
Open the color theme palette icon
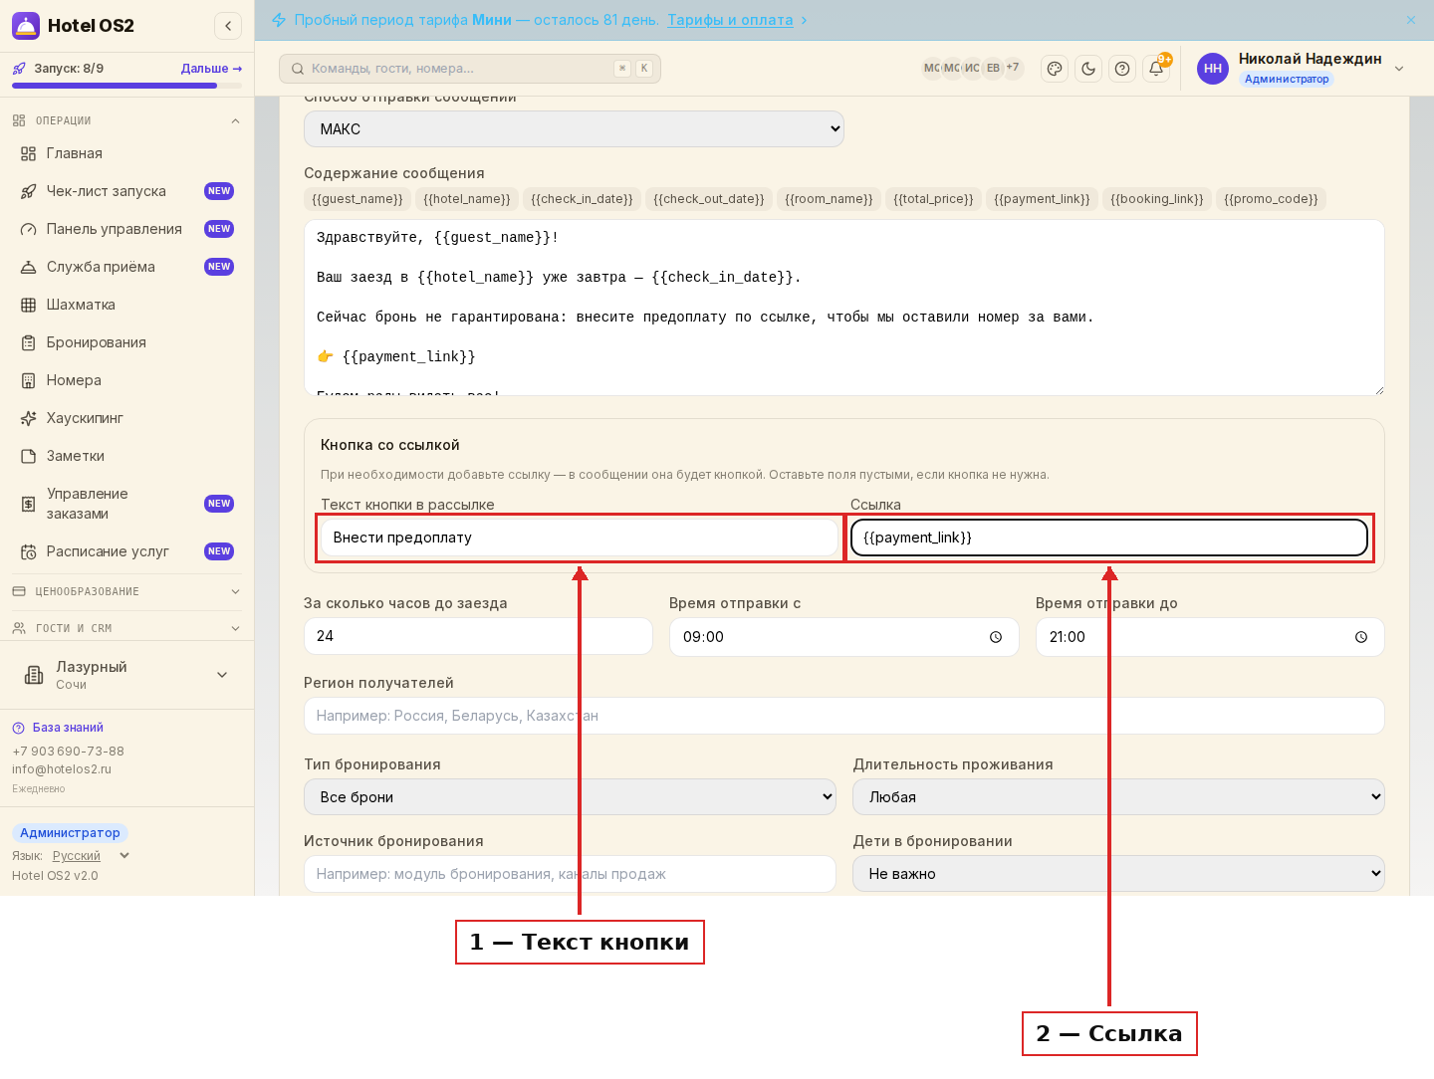point(1055,69)
